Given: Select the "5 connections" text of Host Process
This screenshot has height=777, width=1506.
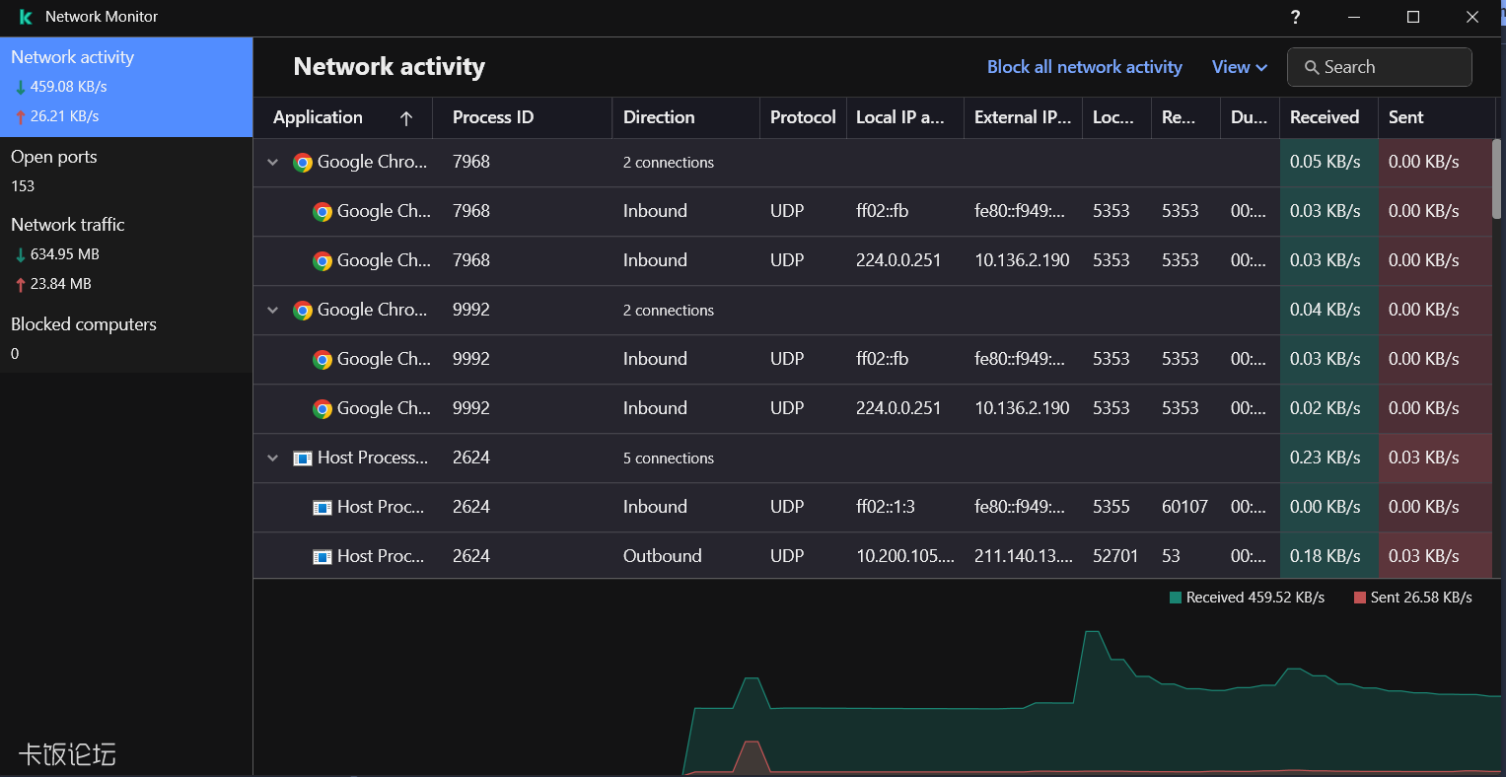Looking at the screenshot, I should 669,459.
